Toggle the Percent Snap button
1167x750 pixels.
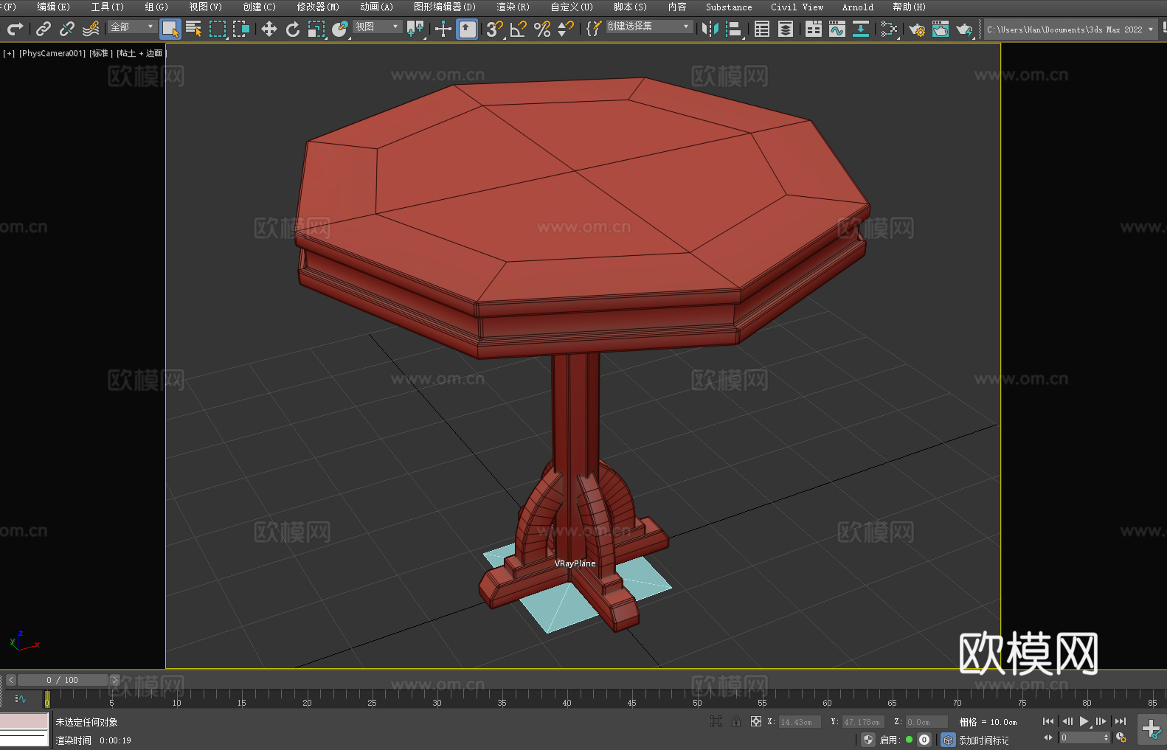pos(542,29)
